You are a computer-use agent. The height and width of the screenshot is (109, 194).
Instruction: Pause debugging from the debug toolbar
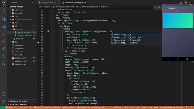pyautogui.click(x=159, y=7)
